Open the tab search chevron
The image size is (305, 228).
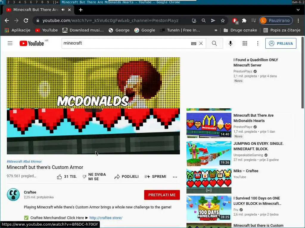298,10
